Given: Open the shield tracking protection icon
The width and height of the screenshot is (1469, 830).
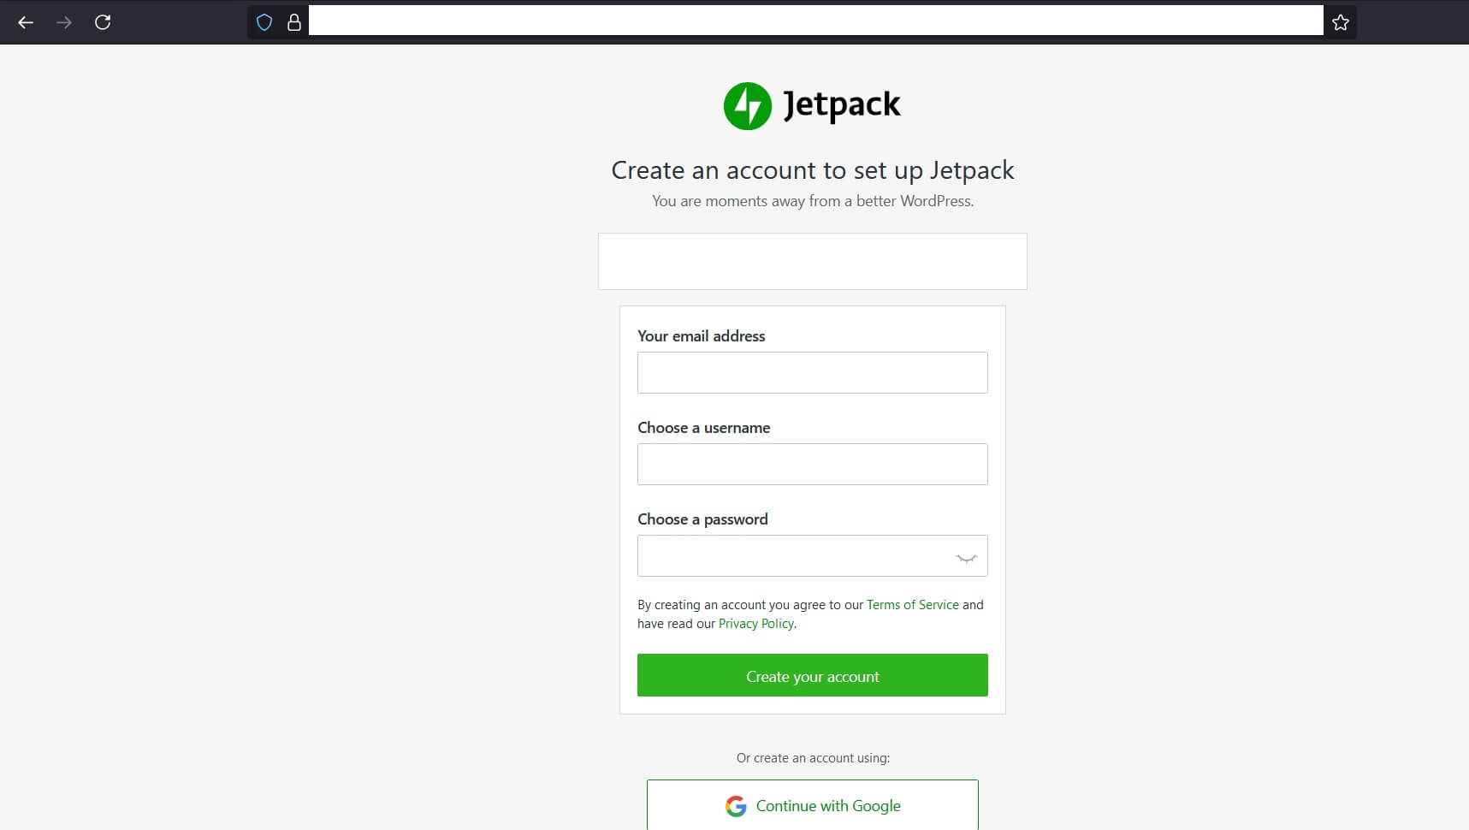Looking at the screenshot, I should 264,22.
